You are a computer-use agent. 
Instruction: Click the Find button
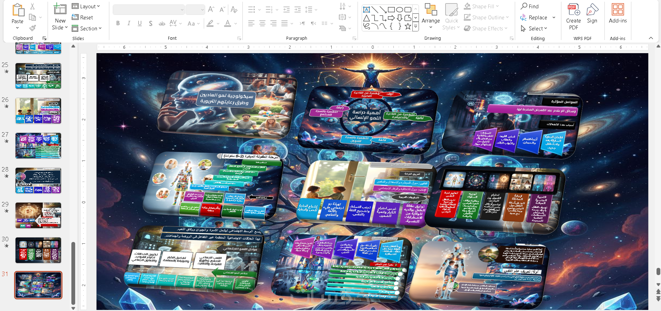tap(530, 6)
